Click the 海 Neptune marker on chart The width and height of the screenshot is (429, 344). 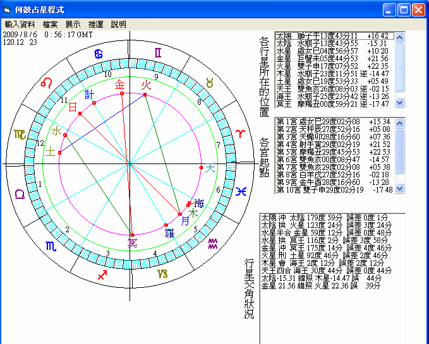pos(199,203)
